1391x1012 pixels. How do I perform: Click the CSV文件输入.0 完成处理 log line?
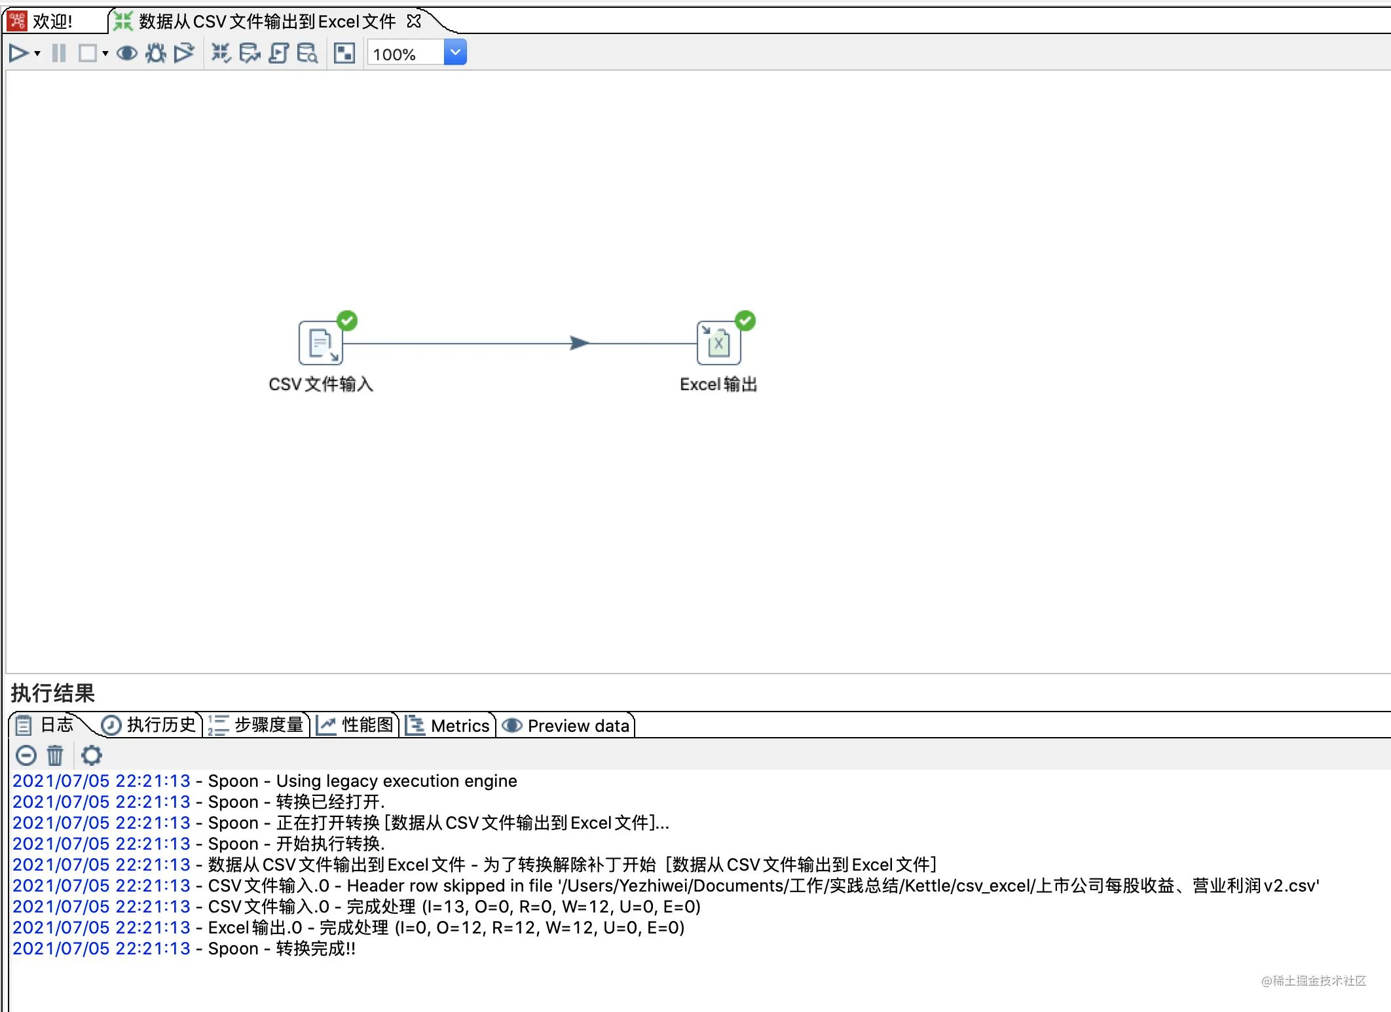pyautogui.click(x=357, y=907)
